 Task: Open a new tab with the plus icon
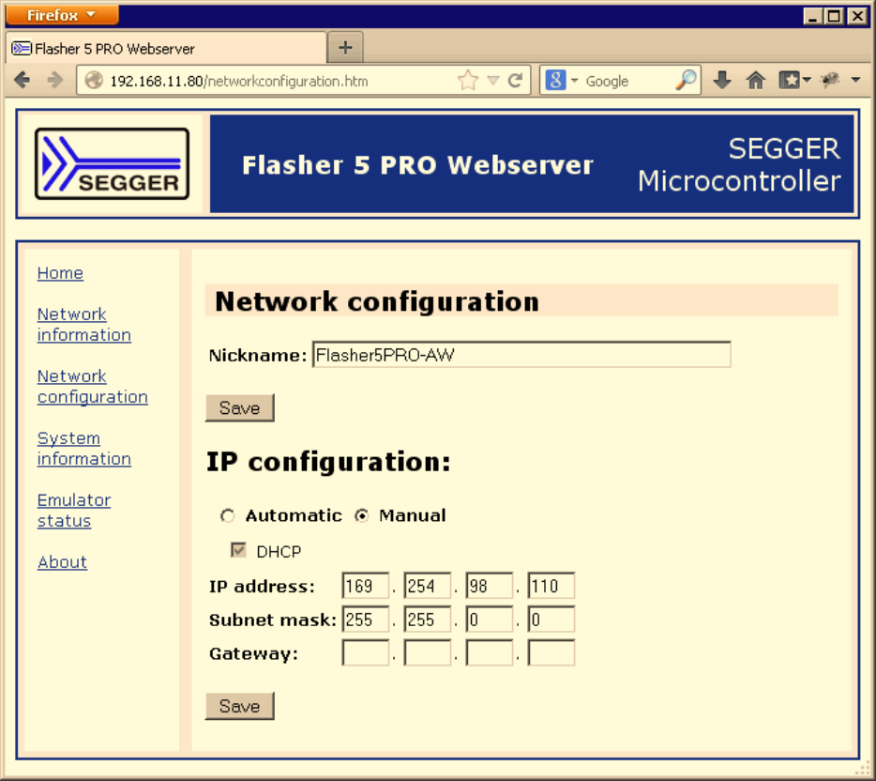pyautogui.click(x=344, y=47)
